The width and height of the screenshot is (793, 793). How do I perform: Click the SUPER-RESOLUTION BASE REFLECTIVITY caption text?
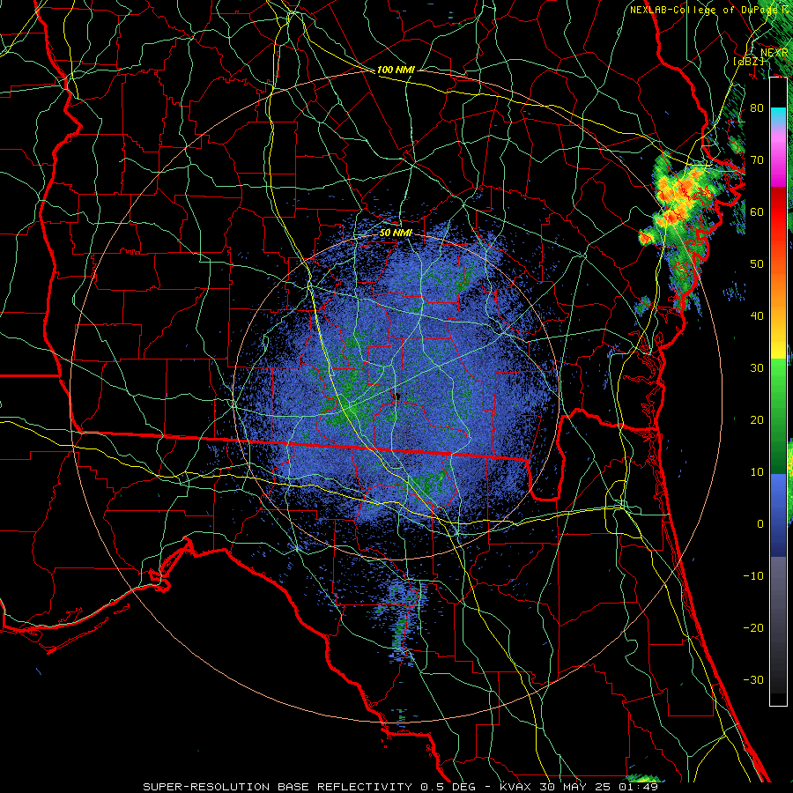tap(278, 787)
